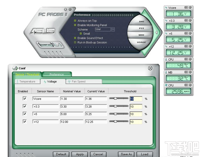This screenshot has width=201, height=157.
Task: Switch to the Preference tab in Conf
Action: pos(57,74)
